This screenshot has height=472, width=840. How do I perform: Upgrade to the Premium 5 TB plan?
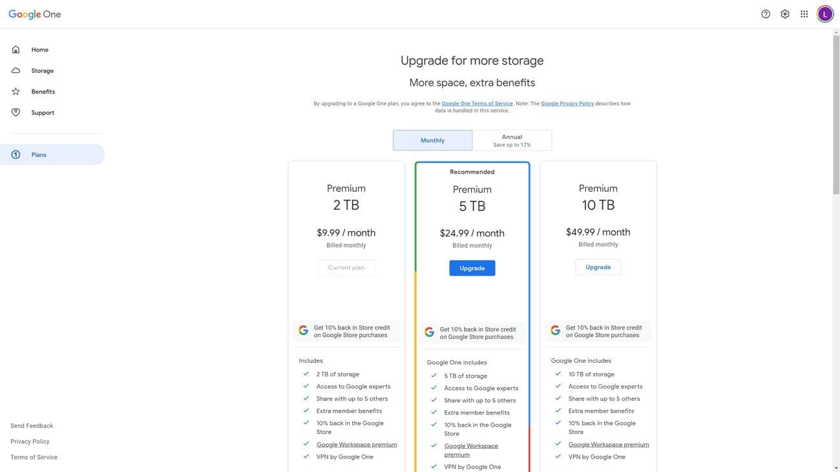click(472, 269)
